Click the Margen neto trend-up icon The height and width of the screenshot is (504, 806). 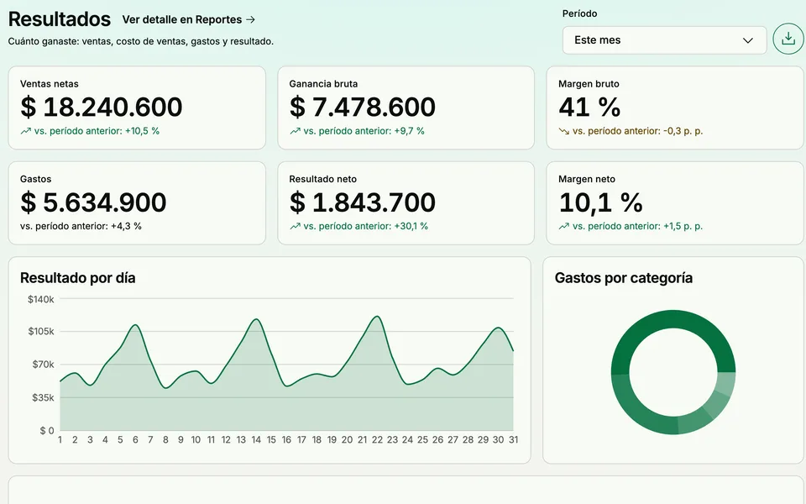click(564, 226)
